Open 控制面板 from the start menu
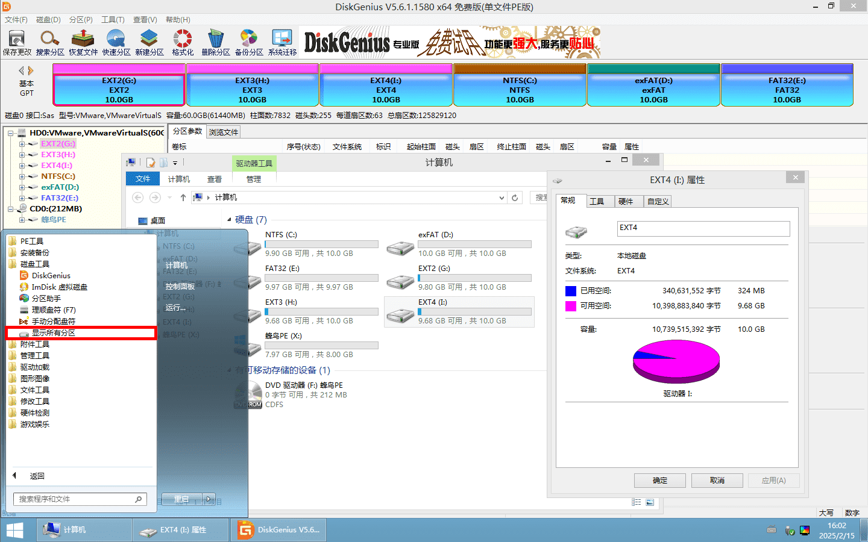The width and height of the screenshot is (868, 542). [x=180, y=287]
